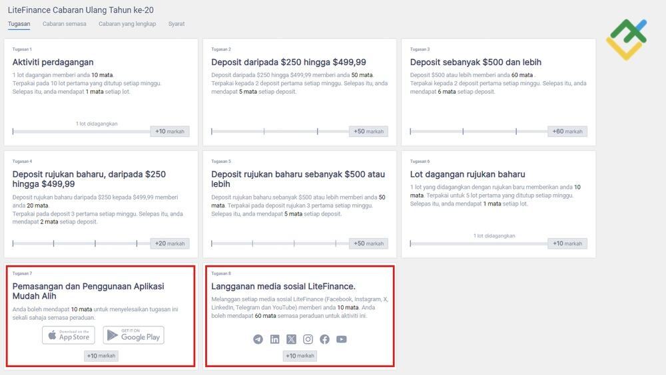Image resolution: width=666 pixels, height=375 pixels.
Task: Click the "Tugasan 8" card label
Action: 221,273
